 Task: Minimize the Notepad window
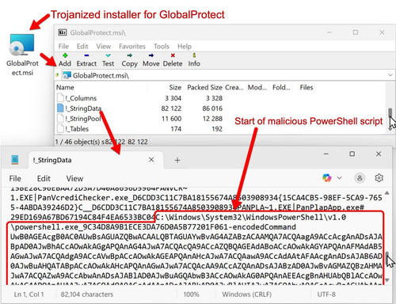(326, 154)
